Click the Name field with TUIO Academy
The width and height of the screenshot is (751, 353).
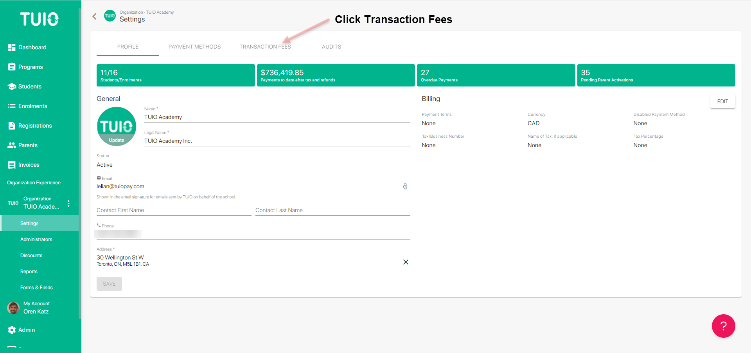[277, 117]
